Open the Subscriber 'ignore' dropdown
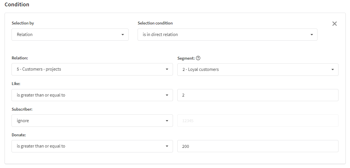 pyautogui.click(x=92, y=121)
